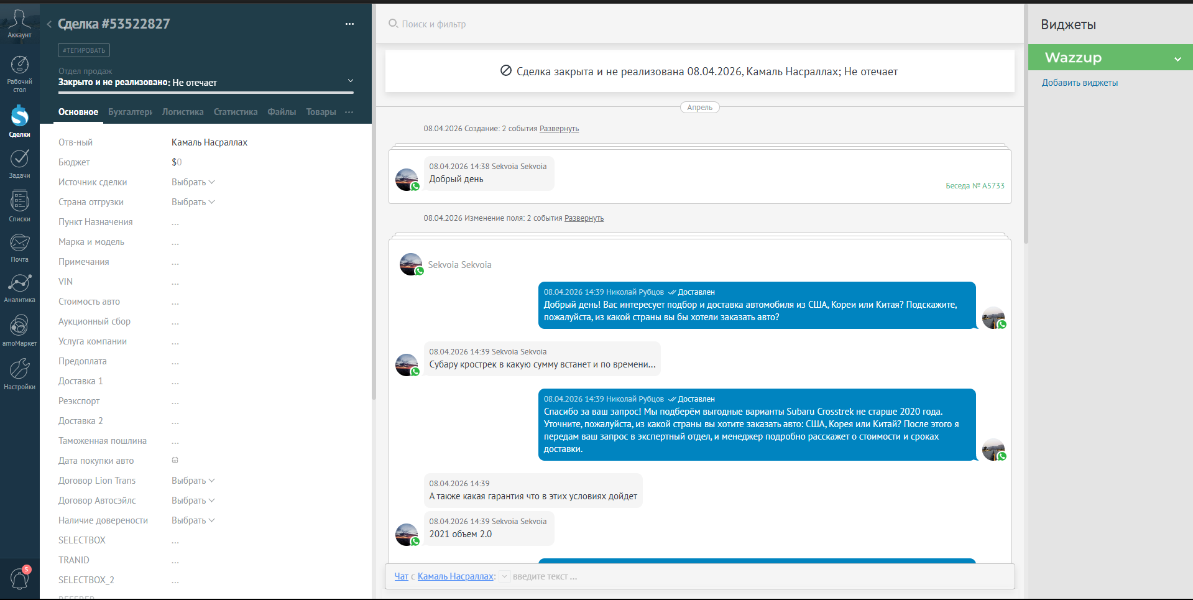Open Наличие доверености Выбрать dropdown
Viewport: 1193px width, 600px height.
[193, 520]
